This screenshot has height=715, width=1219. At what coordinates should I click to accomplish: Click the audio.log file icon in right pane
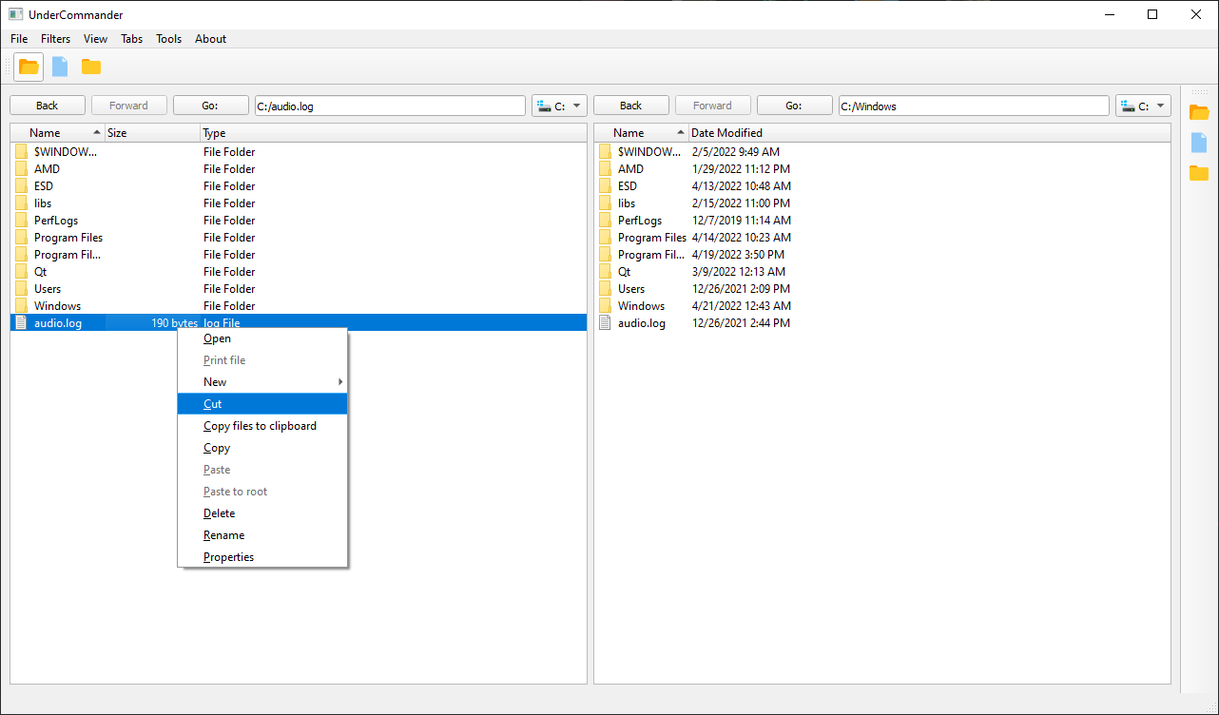pos(605,322)
